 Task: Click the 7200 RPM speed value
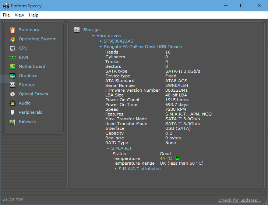click(x=176, y=109)
